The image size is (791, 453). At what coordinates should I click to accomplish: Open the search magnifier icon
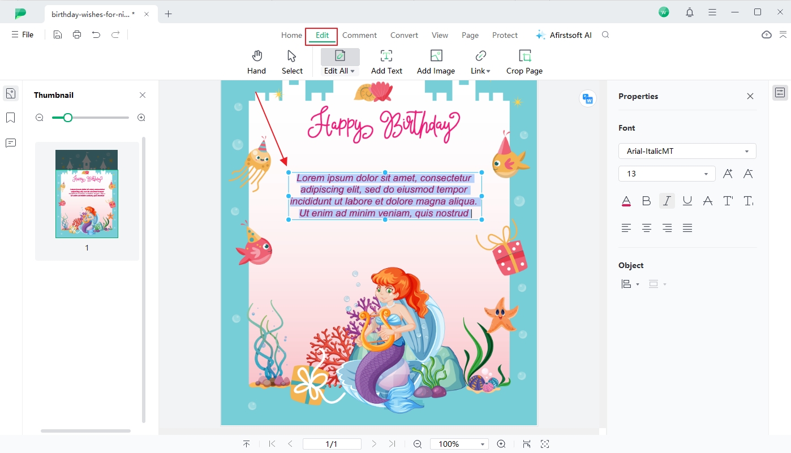point(605,34)
